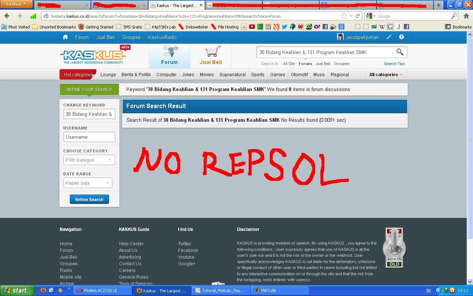Click the Kaskus BETA logo
The height and width of the screenshot is (296, 473).
95,55
